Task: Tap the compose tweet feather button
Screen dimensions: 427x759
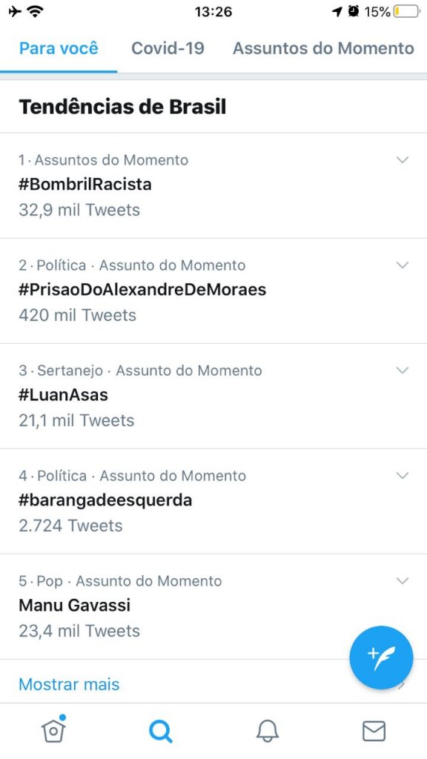Action: (x=381, y=657)
